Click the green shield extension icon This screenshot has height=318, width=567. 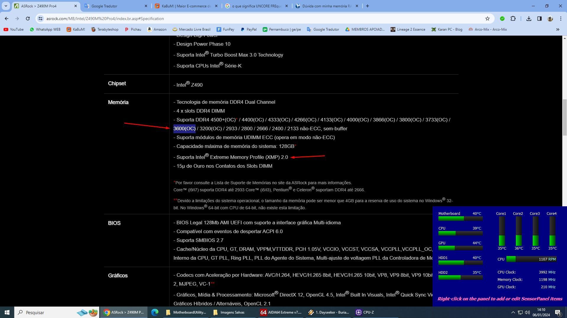click(502, 19)
